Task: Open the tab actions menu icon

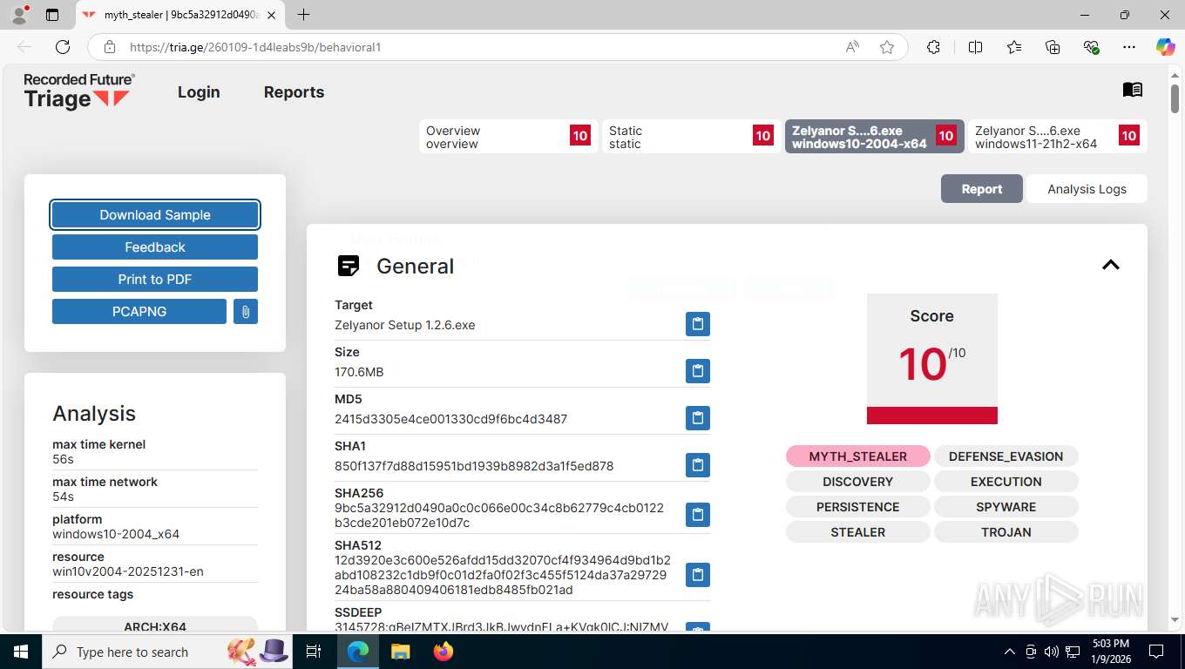Action: pyautogui.click(x=51, y=15)
